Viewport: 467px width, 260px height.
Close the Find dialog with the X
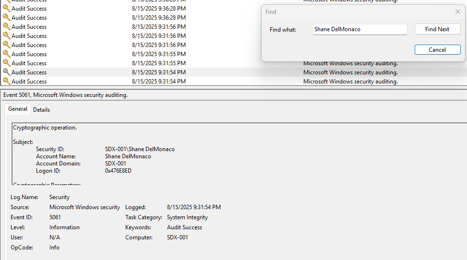pos(457,12)
